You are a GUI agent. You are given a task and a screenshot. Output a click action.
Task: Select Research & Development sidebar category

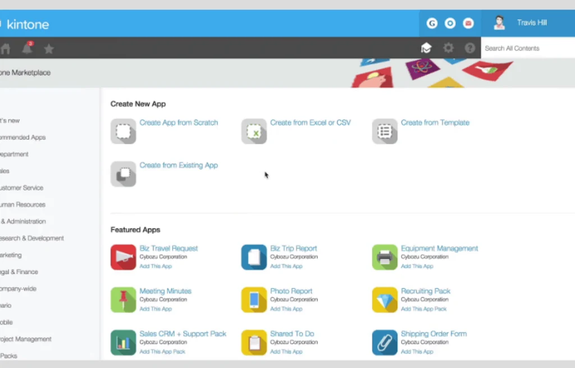point(32,238)
